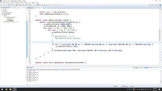162x91 pixels.
Task: Toggle Show Console on standard error
Action: click(147, 68)
